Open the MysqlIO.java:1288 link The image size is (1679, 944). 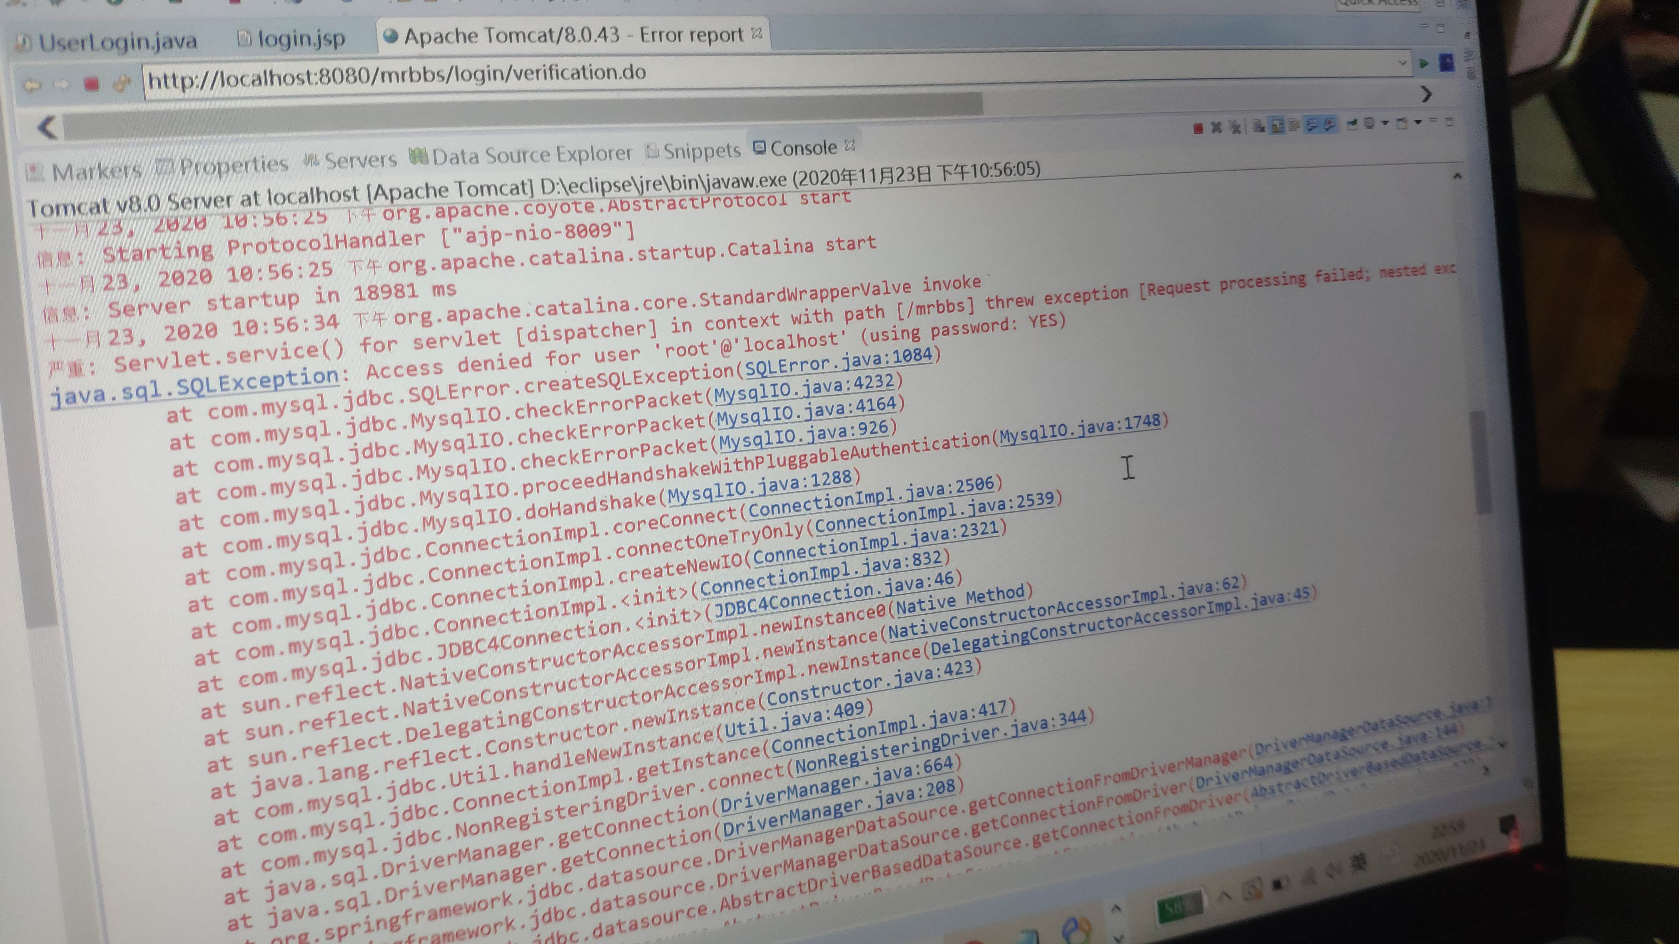point(760,486)
